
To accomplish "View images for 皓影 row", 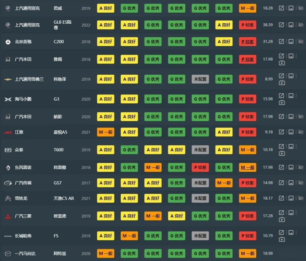I will 291,116.
